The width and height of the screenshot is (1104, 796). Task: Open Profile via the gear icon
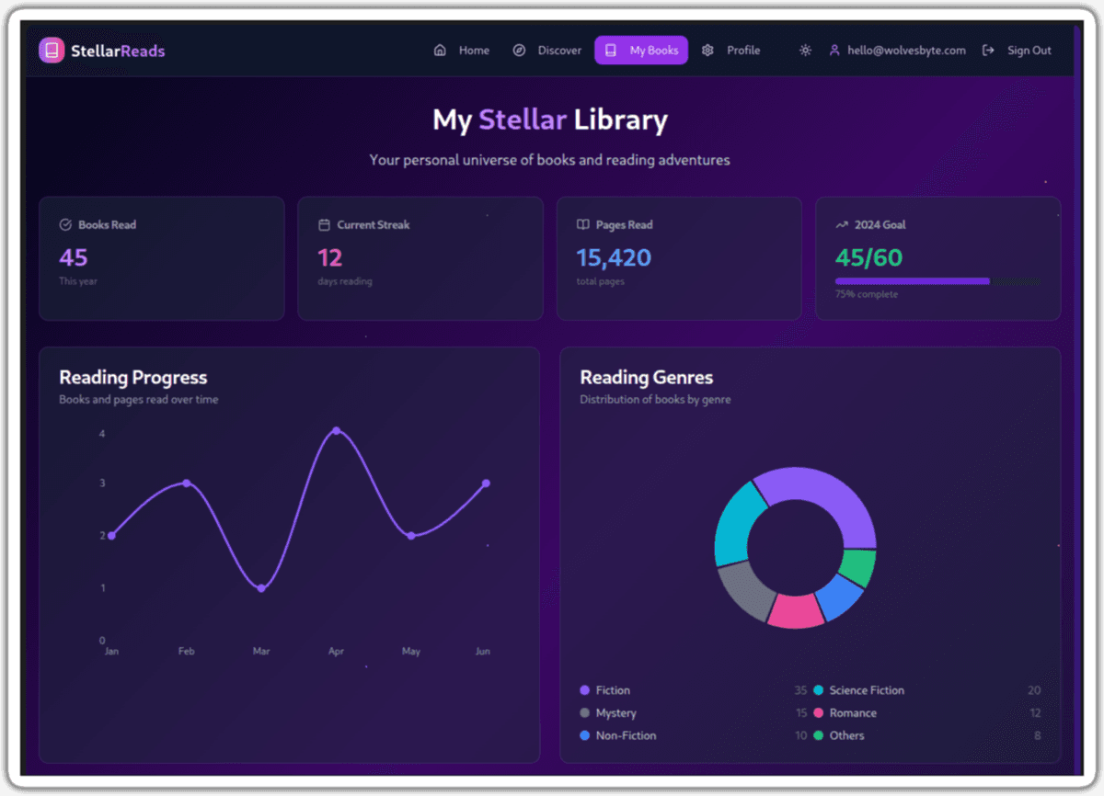point(707,51)
